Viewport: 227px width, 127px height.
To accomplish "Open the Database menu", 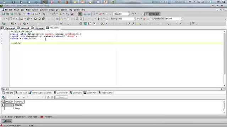I will 44,10.
